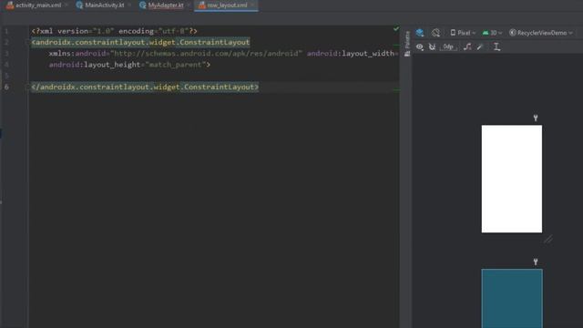Click the resize handle below design preview

(x=548, y=239)
